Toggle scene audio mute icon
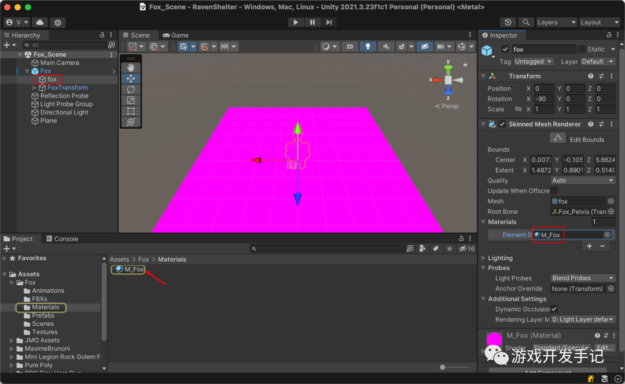This screenshot has height=384, width=625. pos(386,47)
